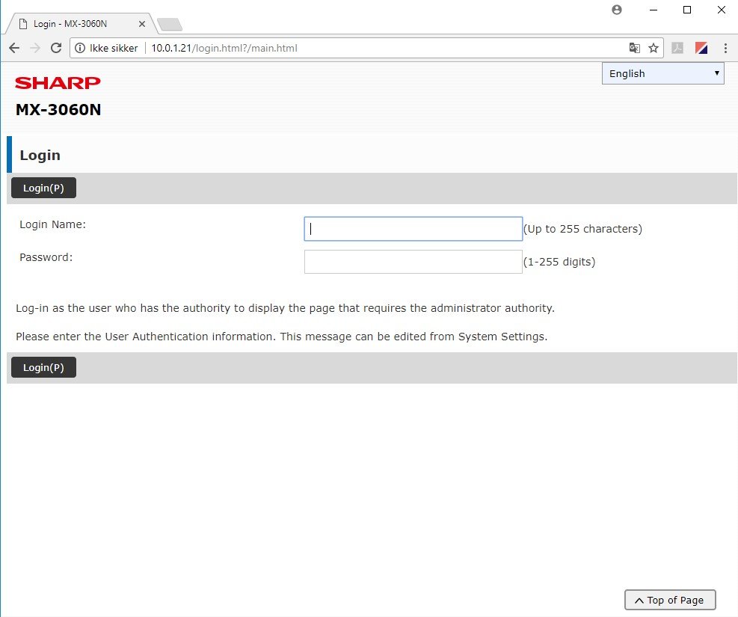Screen dimensions: 738x617
Task: Reload the login page
Action: [56, 48]
